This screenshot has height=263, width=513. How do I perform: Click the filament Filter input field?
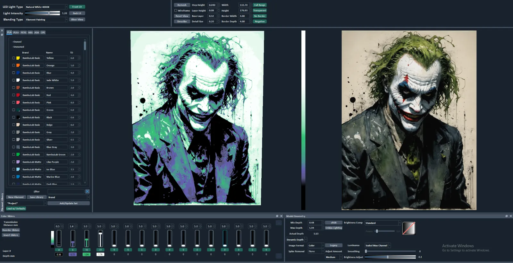pos(66,191)
